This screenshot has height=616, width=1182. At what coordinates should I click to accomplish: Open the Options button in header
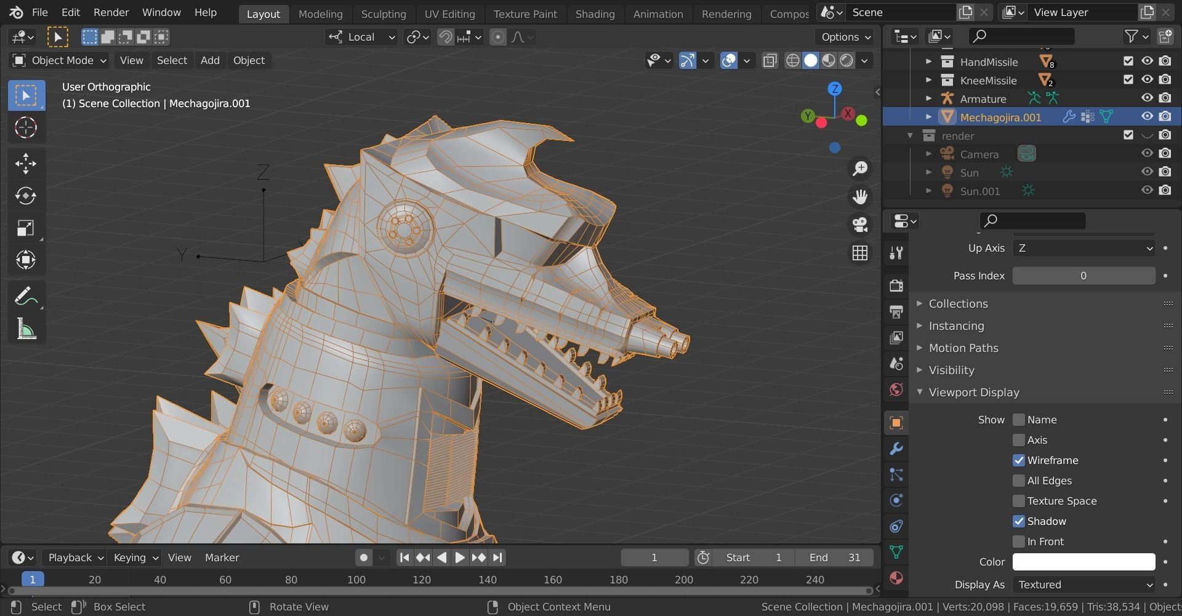tap(846, 37)
